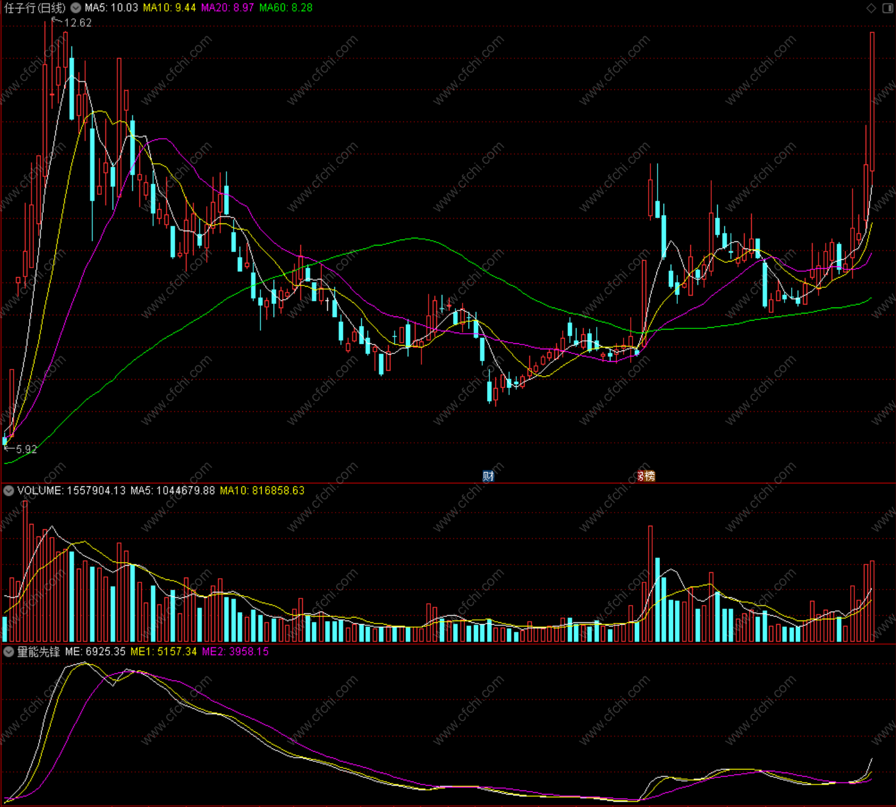The height and width of the screenshot is (807, 896).
Task: Expand the VOLUME indicator dropdown arrow
Action: click(x=8, y=491)
